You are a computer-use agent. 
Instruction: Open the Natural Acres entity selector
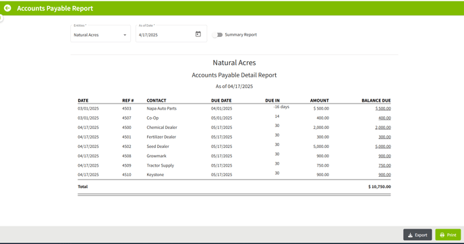pyautogui.click(x=100, y=34)
